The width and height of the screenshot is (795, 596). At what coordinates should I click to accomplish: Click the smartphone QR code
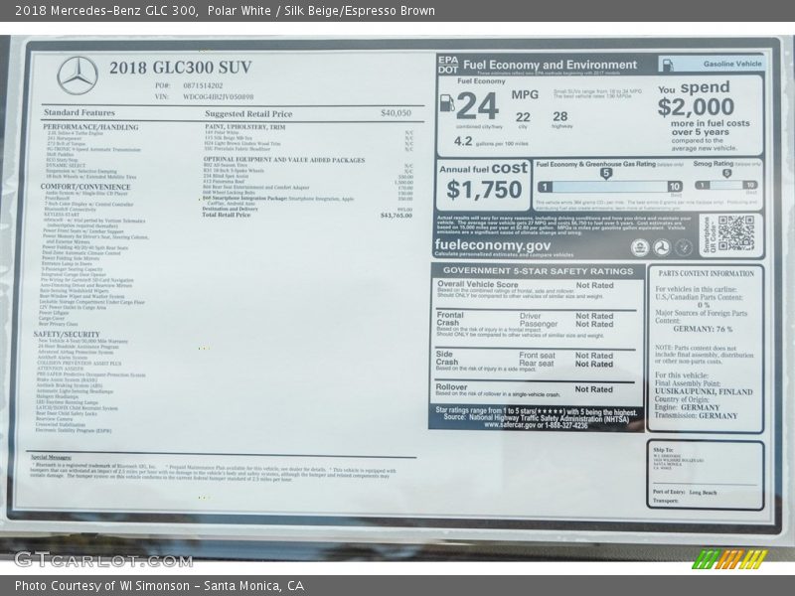(x=736, y=233)
